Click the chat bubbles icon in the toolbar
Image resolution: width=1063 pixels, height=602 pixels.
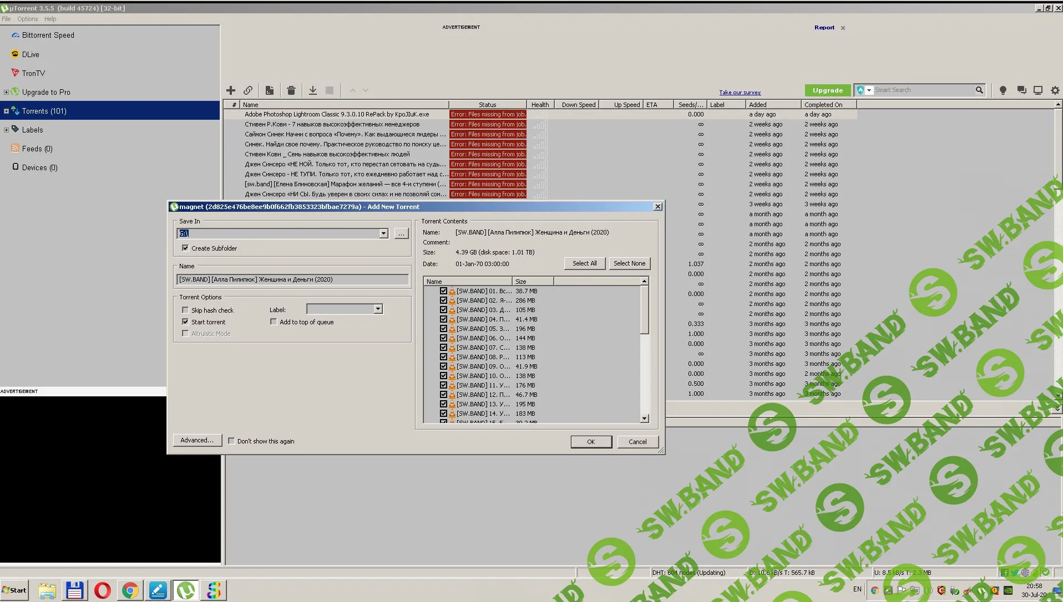[x=1021, y=90]
